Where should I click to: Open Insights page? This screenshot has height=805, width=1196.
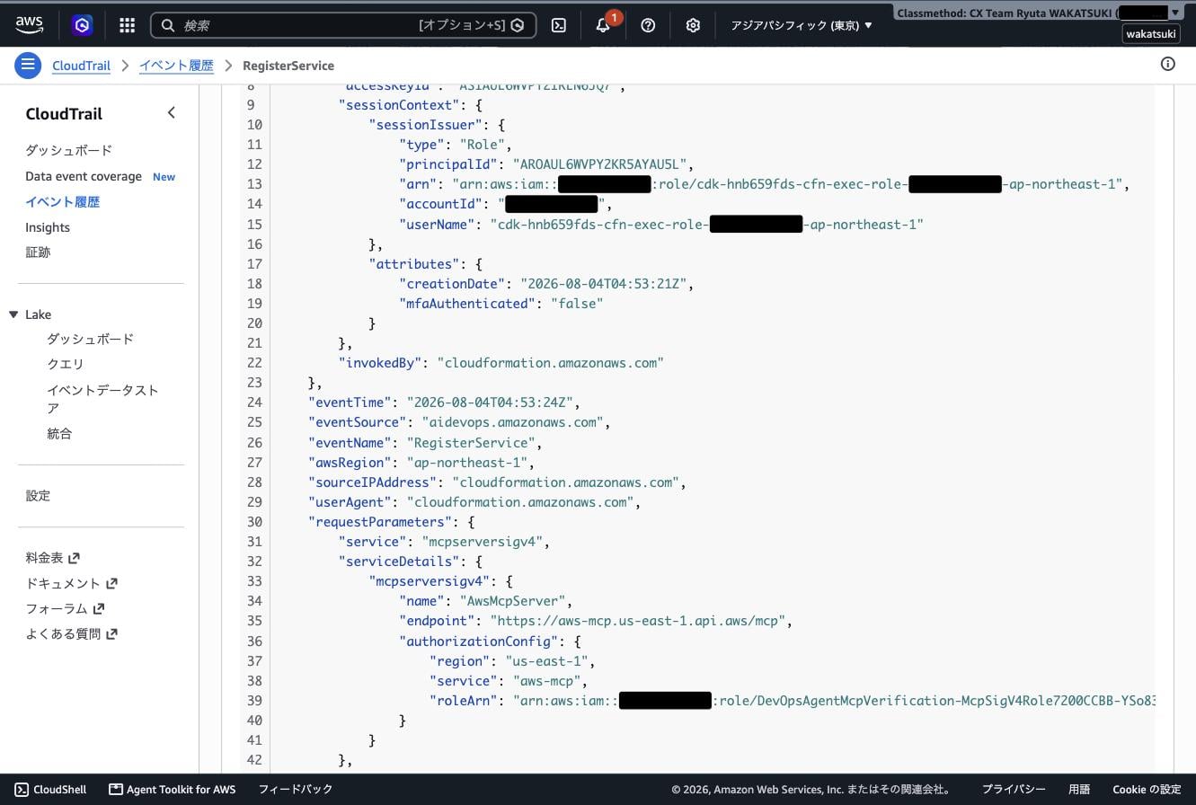point(48,227)
